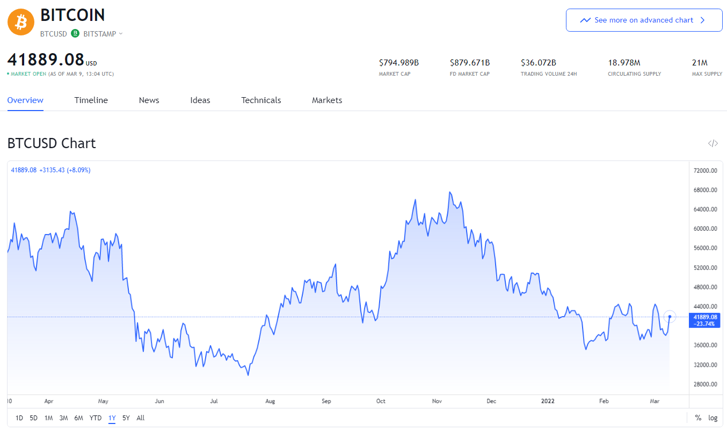Click the chart line icon in the advanced chart button

tap(585, 20)
